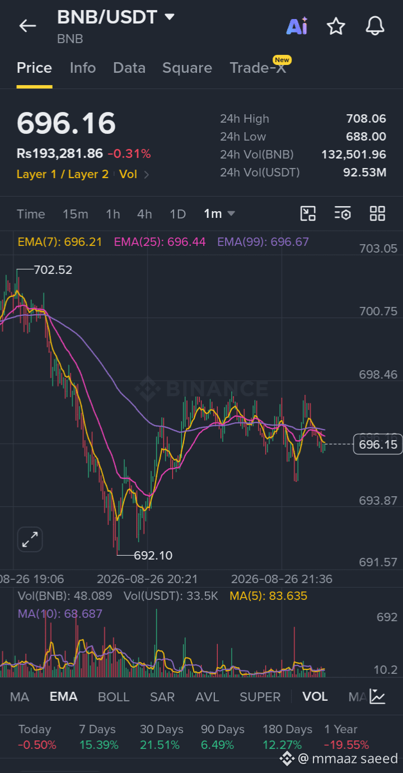Select the 4h interval
The height and width of the screenshot is (773, 403).
click(144, 214)
